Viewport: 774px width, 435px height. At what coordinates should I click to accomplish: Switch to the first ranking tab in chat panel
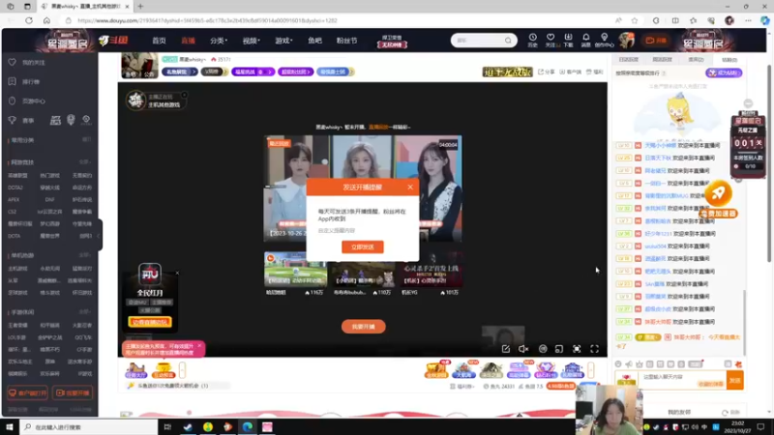tap(628, 60)
